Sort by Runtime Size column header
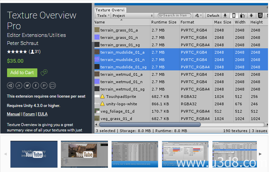Viewport: 270px width, 172px height. [164, 22]
